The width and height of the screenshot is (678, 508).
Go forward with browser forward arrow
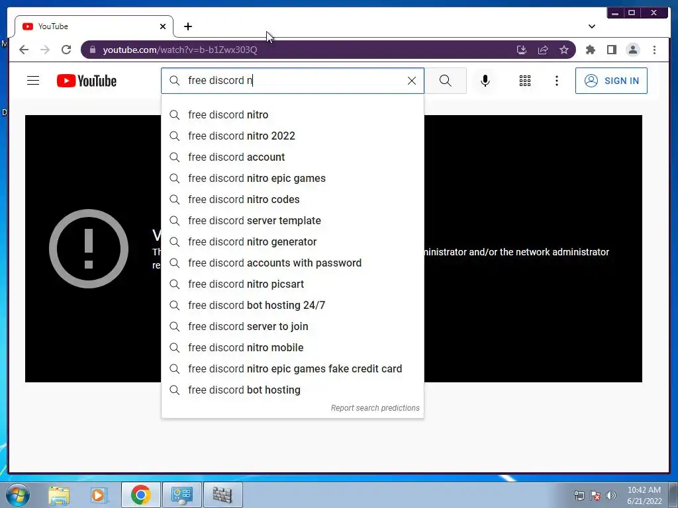(x=45, y=50)
